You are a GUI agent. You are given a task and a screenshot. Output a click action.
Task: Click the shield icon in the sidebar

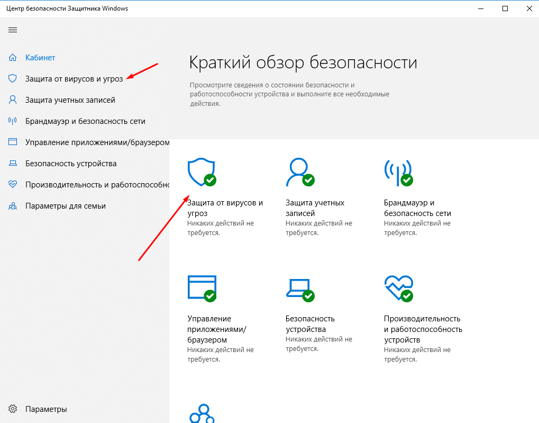[13, 79]
